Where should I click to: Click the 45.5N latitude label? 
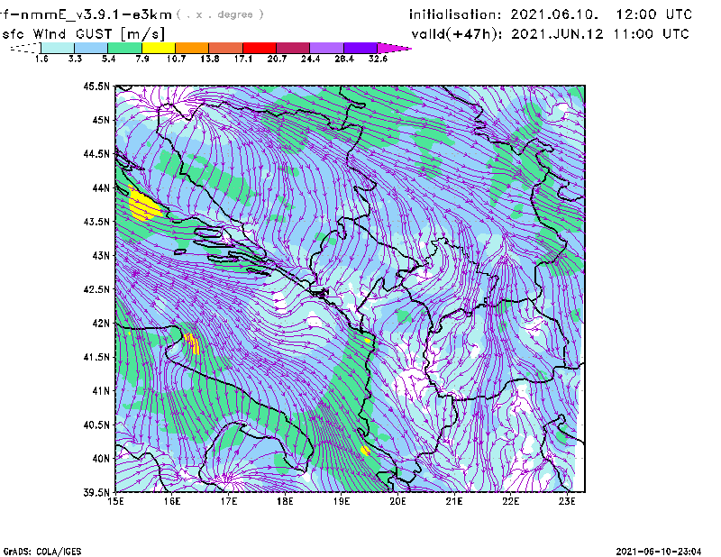click(x=96, y=86)
